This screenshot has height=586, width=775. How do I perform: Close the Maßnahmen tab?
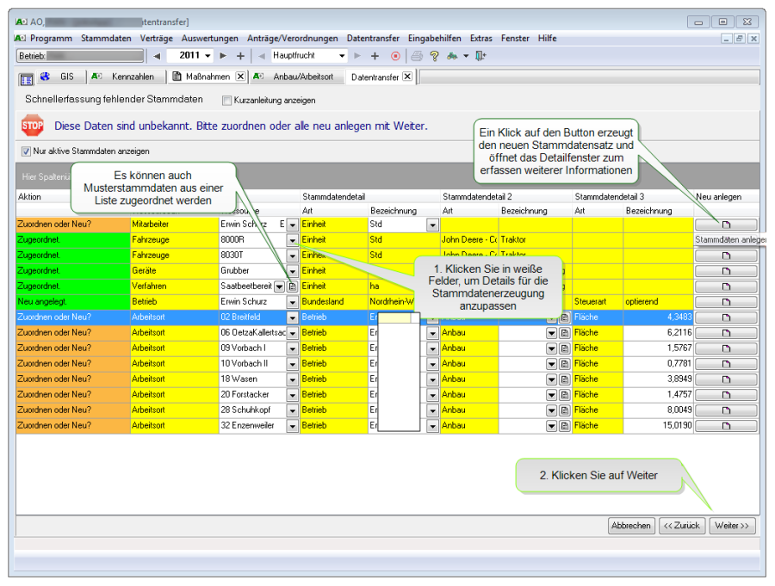point(240,77)
